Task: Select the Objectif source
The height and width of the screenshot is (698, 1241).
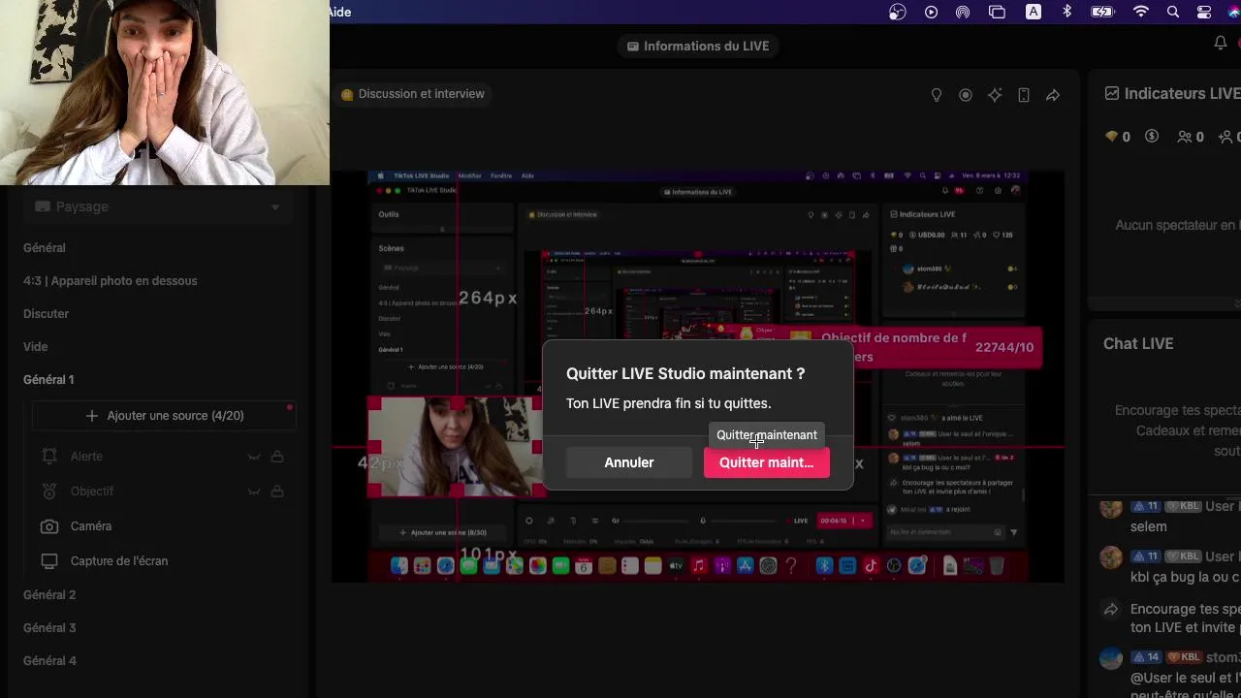Action: (x=92, y=492)
